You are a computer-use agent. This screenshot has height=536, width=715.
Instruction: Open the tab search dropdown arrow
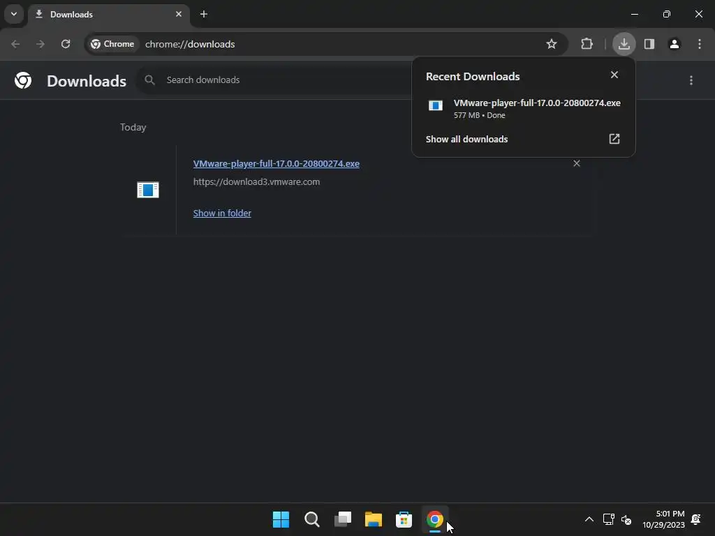pos(14,14)
